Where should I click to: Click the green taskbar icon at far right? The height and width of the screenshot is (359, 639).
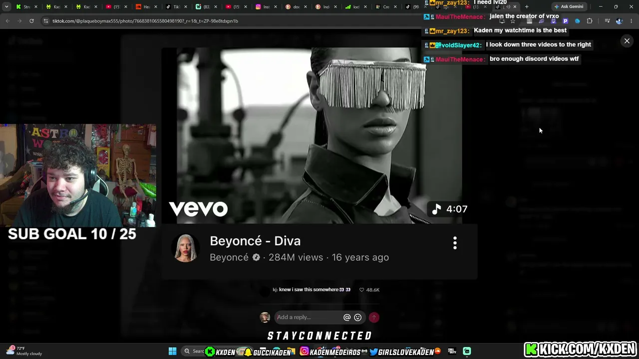467,352
